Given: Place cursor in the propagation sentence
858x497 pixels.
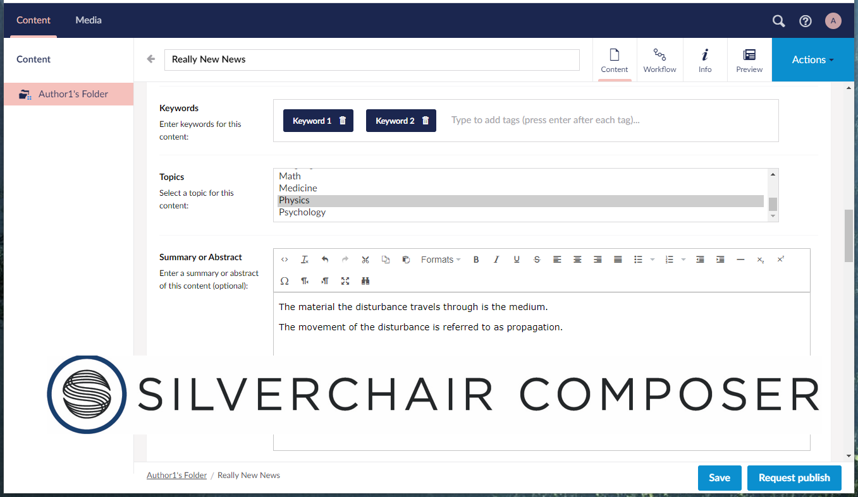Looking at the screenshot, I should pyautogui.click(x=420, y=327).
